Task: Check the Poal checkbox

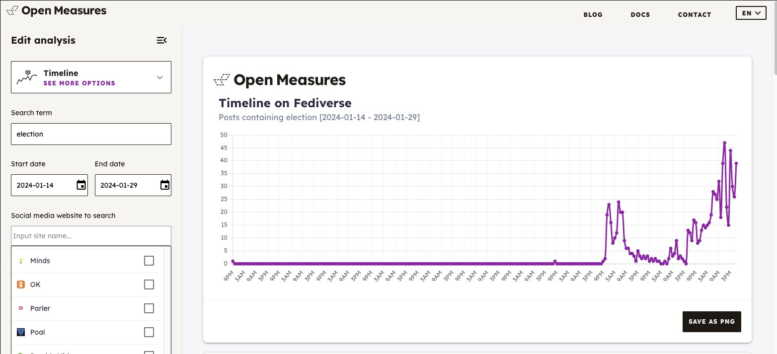Action: (149, 332)
